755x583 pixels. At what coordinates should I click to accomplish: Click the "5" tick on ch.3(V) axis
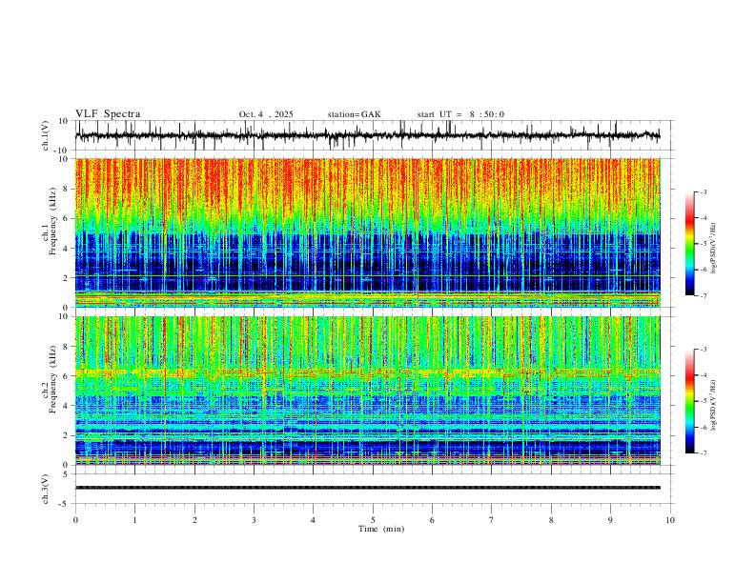coord(67,473)
